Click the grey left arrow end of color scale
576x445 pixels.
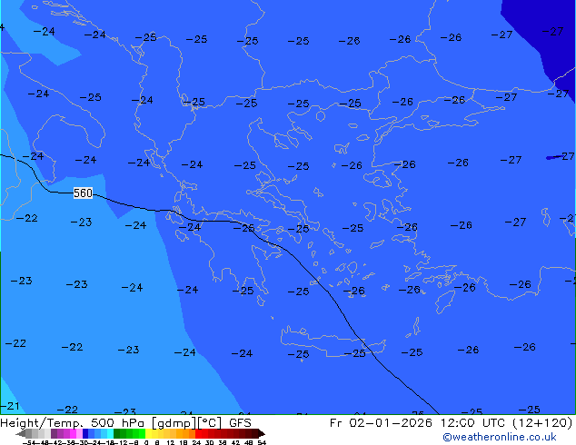point(21,433)
